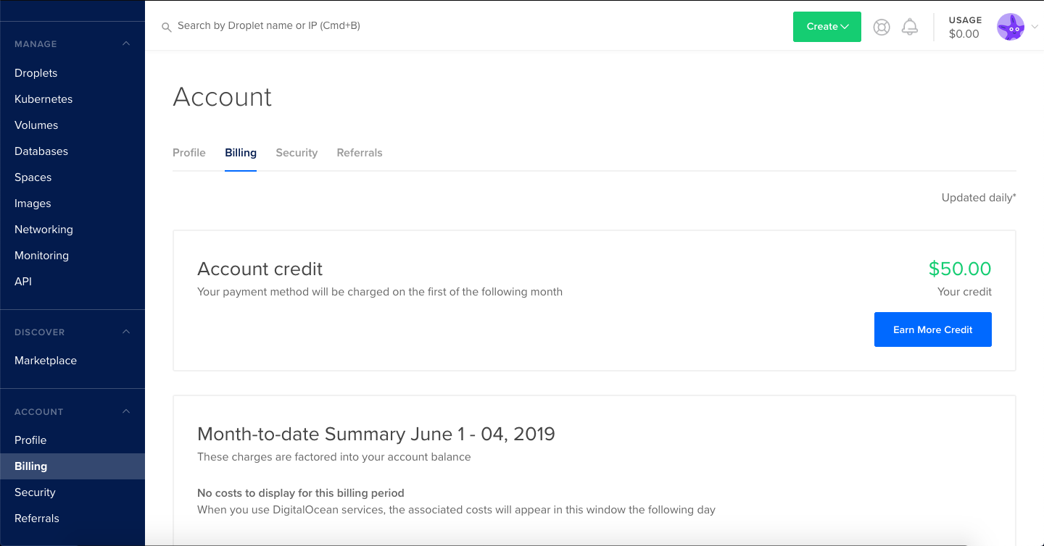
Task: Open the sidebar Security account link
Action: [x=35, y=492]
